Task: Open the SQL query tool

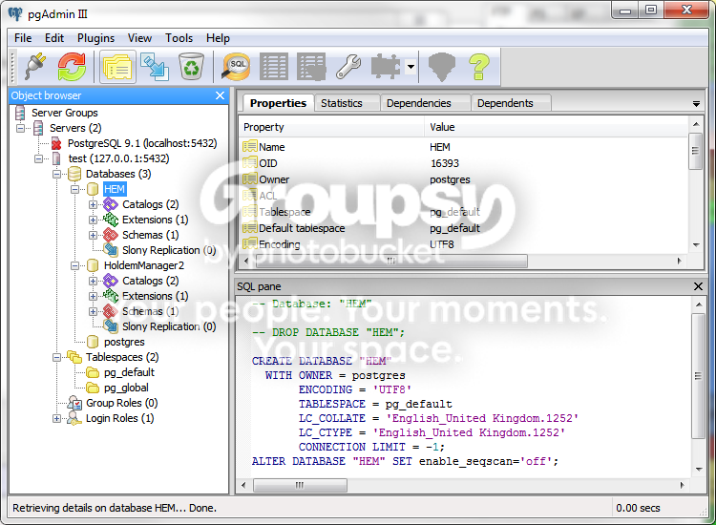Action: click(x=236, y=67)
